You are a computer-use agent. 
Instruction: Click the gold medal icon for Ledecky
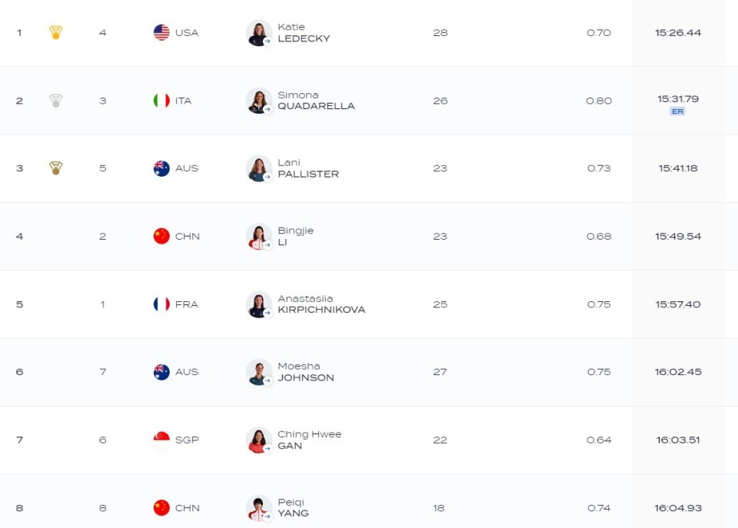(55, 32)
